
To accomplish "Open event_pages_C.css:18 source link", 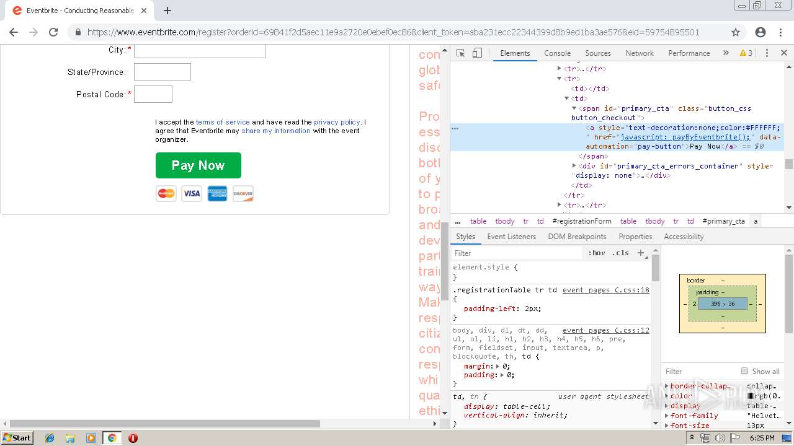I will pyautogui.click(x=606, y=290).
